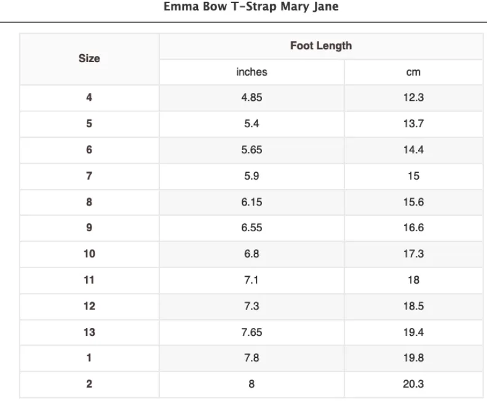
Task: Click the 4.85 inches cell
Action: pyautogui.click(x=251, y=98)
